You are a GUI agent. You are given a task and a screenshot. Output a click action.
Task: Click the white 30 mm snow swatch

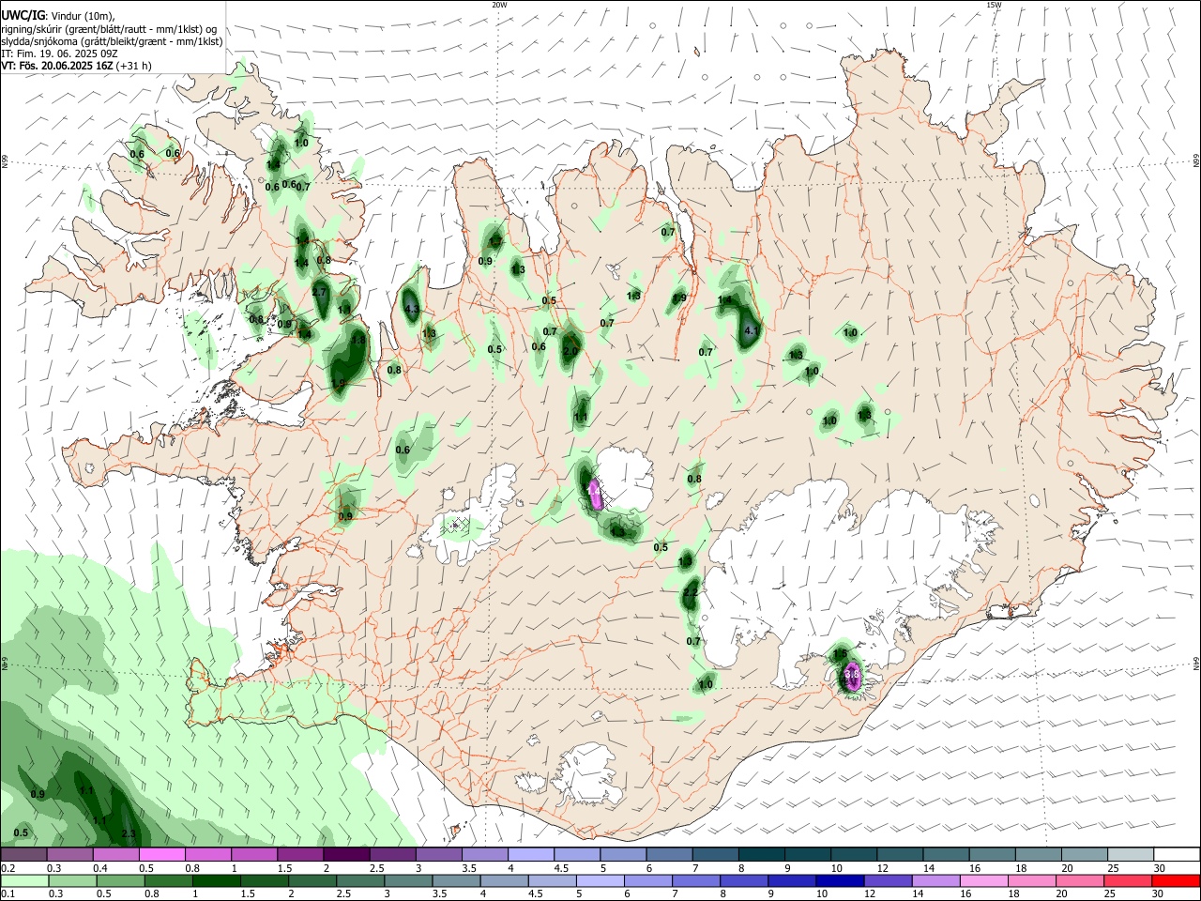pos(1177,855)
